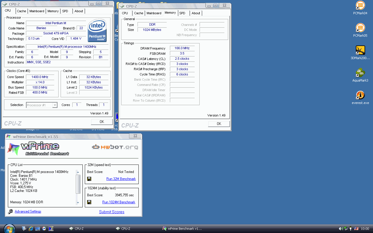Image resolution: width=373 pixels, height=233 pixels.
Task: Launch the 3DMark200... desktop shortcut
Action: 360,53
